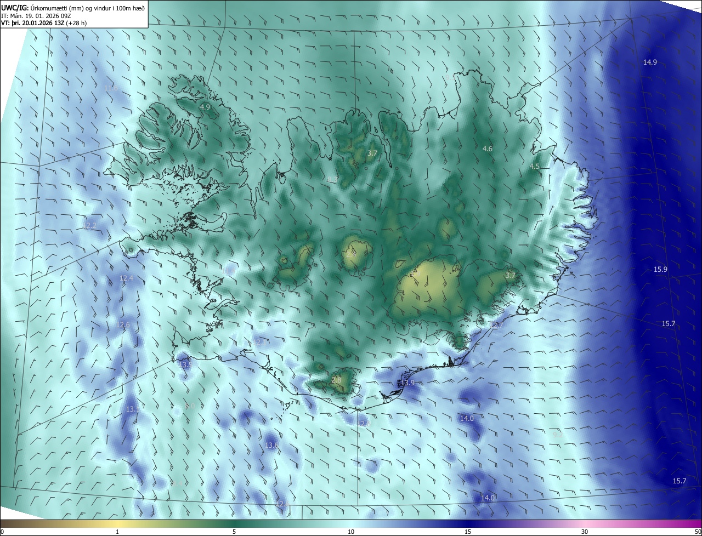The image size is (702, 536).
Task: Click the color scale label 0
Action: [2, 532]
